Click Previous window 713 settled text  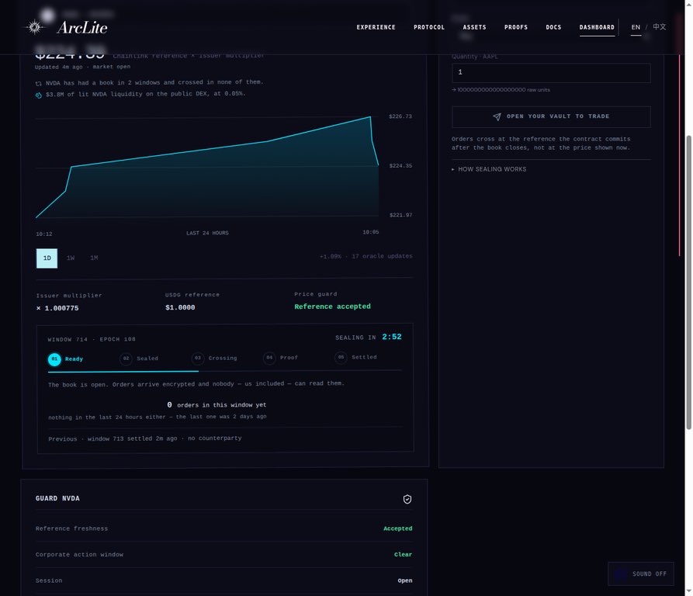point(145,438)
